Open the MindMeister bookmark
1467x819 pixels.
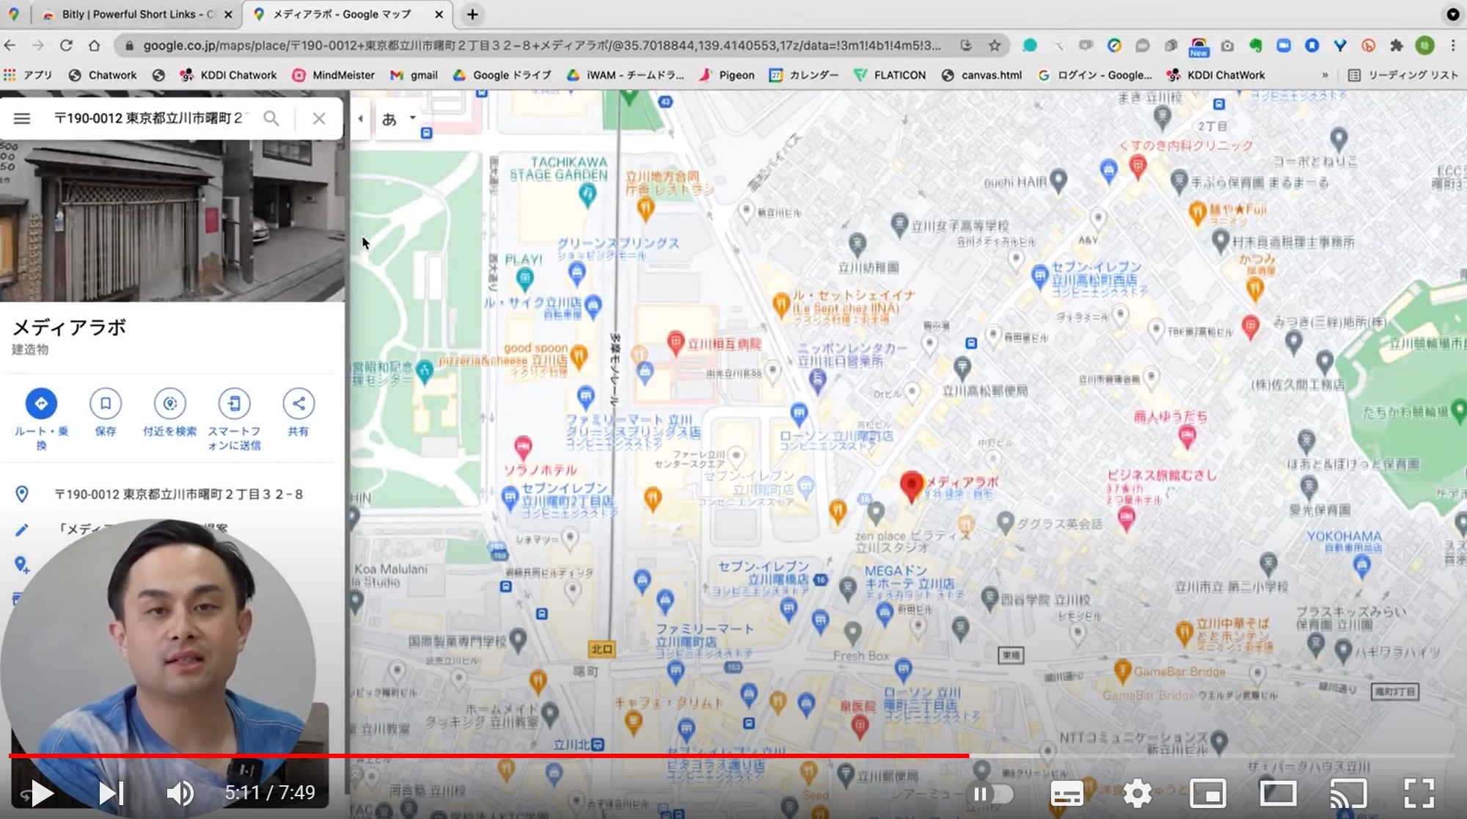click(334, 75)
